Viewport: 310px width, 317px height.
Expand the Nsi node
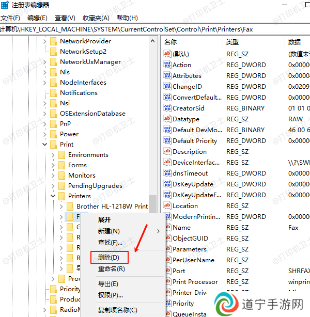pyautogui.click(x=45, y=103)
